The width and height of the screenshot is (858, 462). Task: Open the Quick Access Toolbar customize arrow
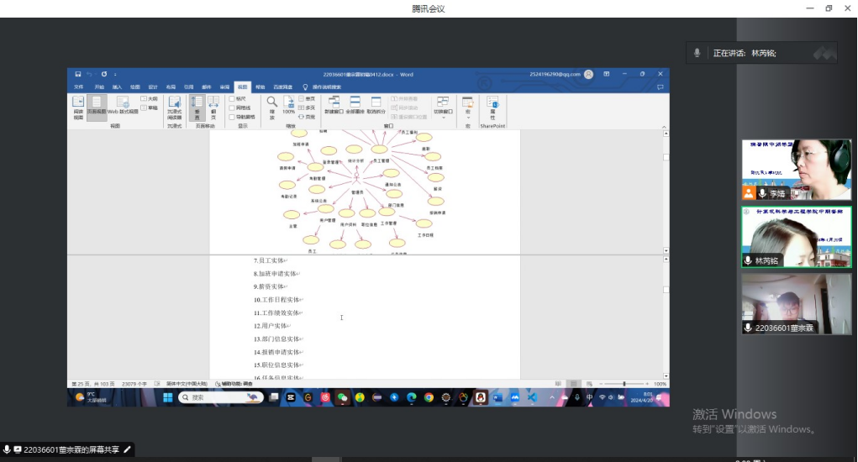point(114,74)
